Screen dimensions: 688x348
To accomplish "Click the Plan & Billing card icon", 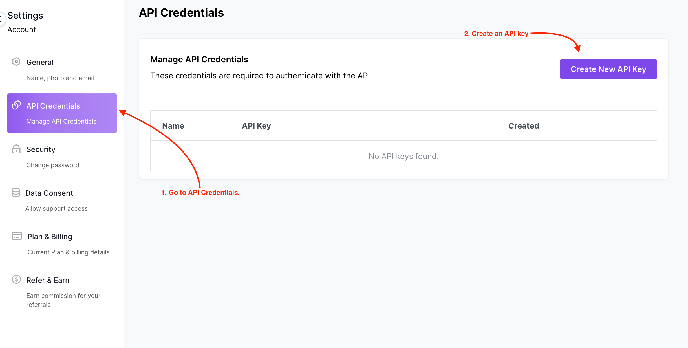I will [17, 236].
